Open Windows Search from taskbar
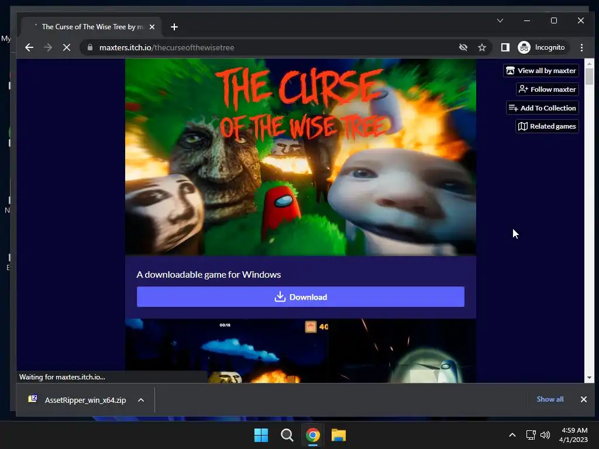This screenshot has width=599, height=449. click(287, 435)
